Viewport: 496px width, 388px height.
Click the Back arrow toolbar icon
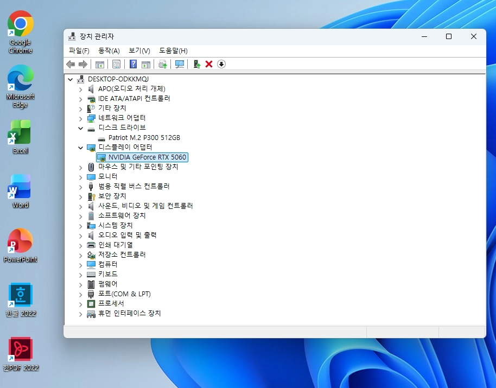(71, 64)
